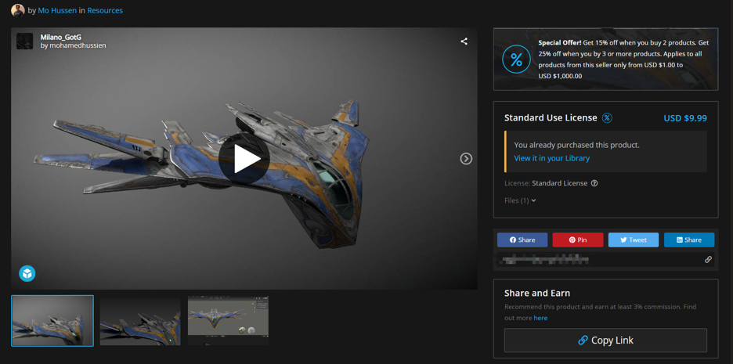Select the first ship thumbnail
The height and width of the screenshot is (364, 733).
(52, 320)
